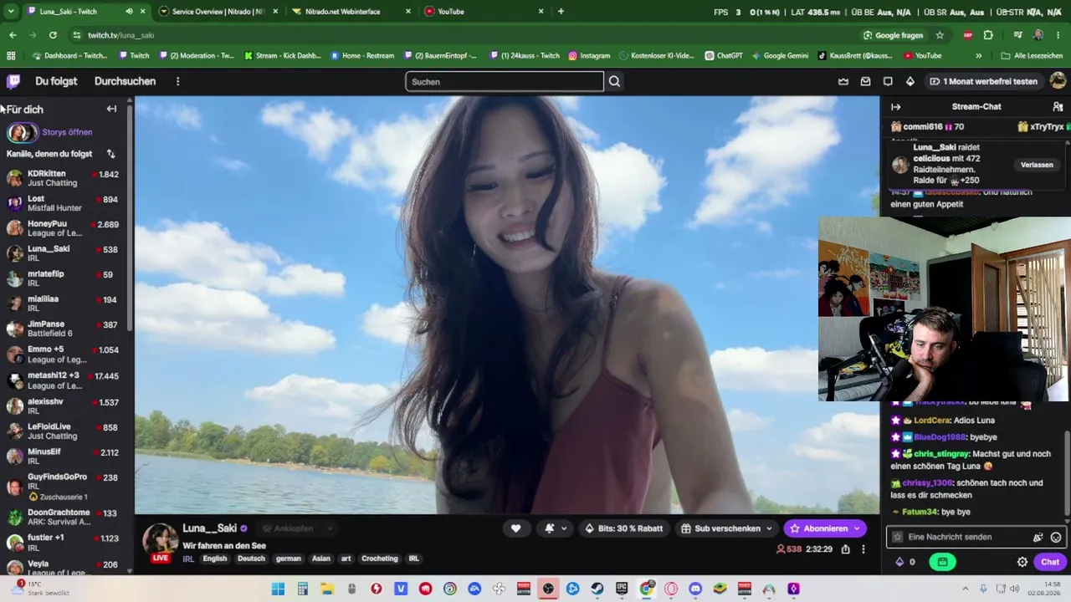Expand Sub verschenken options
1071x602 pixels.
768,528
